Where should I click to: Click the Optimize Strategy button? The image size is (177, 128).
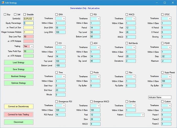click(x=19, y=83)
